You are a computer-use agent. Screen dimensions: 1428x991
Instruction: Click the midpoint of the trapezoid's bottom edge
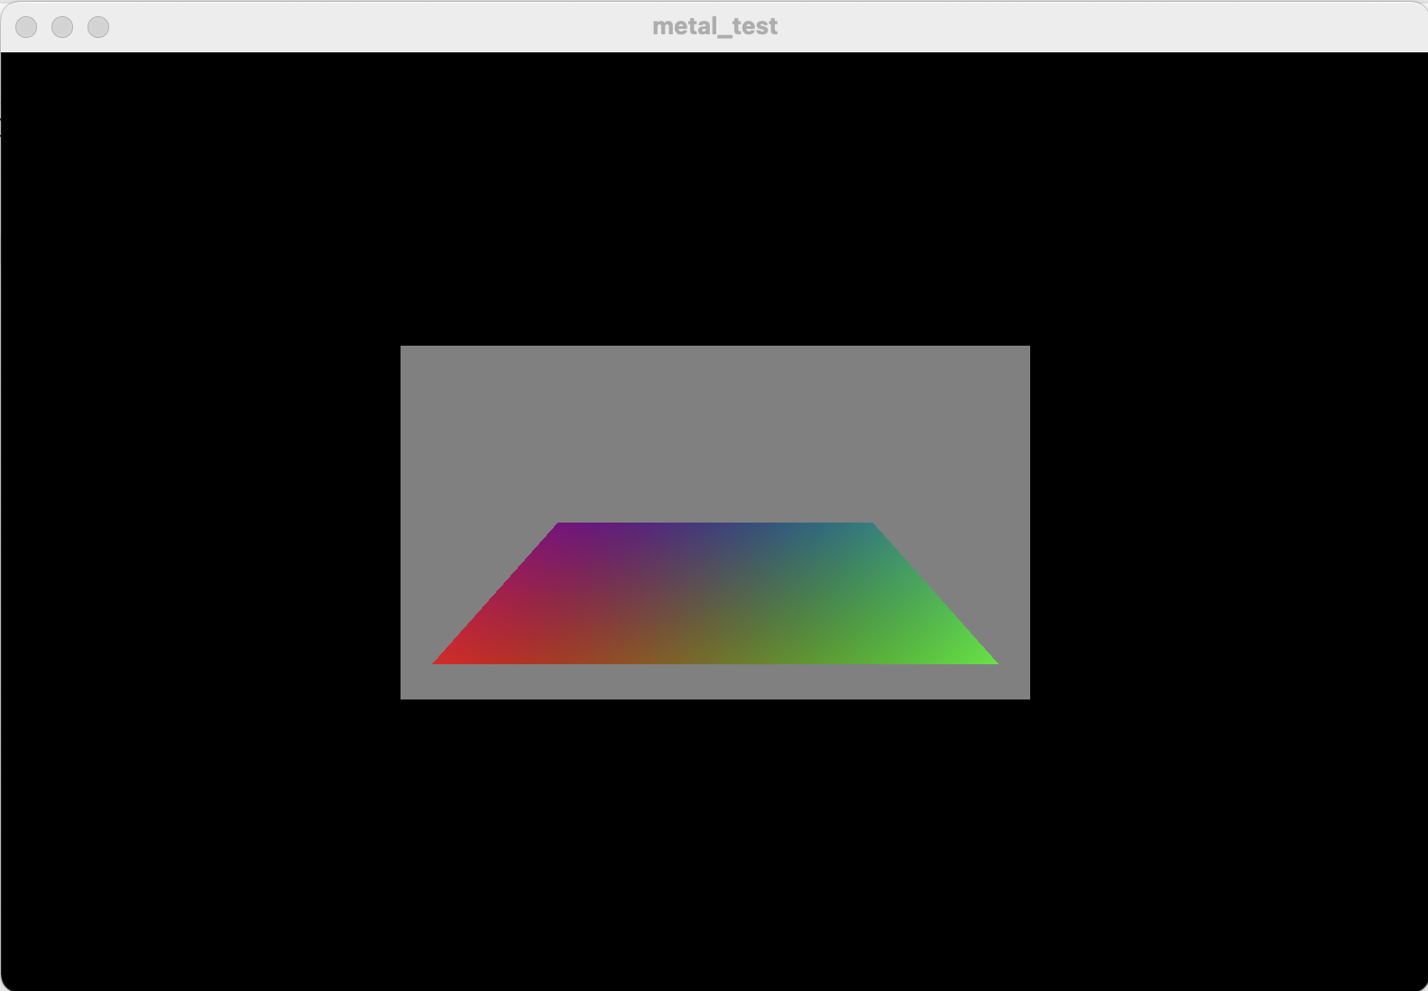click(715, 662)
